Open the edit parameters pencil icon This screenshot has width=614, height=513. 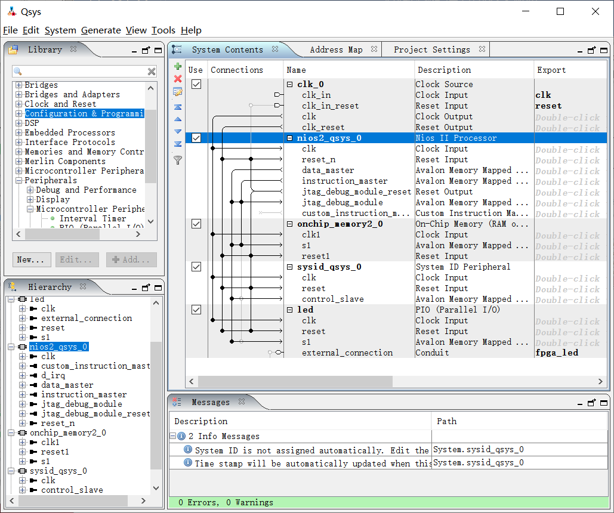(x=177, y=92)
